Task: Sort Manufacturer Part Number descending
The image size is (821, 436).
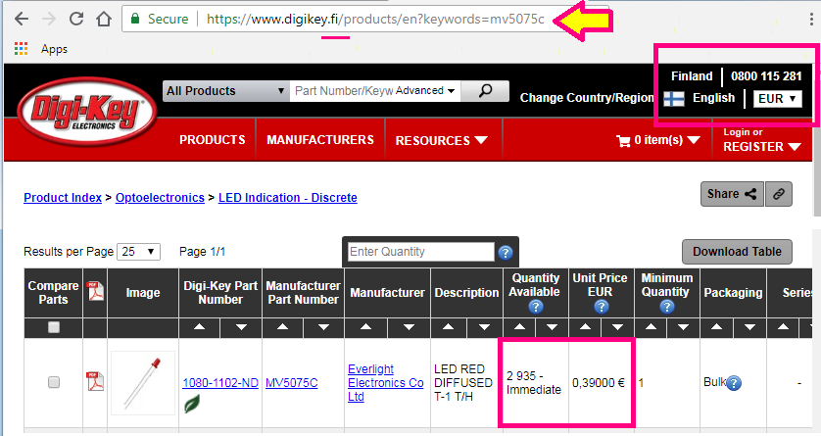Action: [323, 327]
